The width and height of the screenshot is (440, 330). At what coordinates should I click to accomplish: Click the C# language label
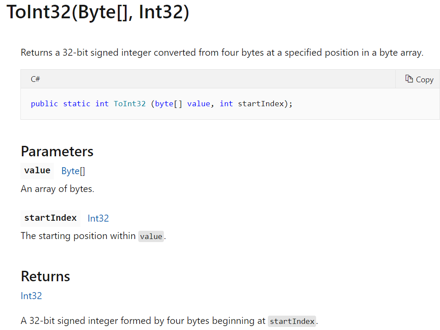pyautogui.click(x=36, y=79)
